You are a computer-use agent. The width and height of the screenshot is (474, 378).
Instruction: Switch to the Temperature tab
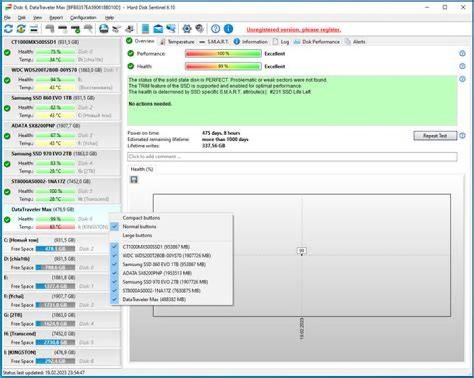click(x=177, y=41)
